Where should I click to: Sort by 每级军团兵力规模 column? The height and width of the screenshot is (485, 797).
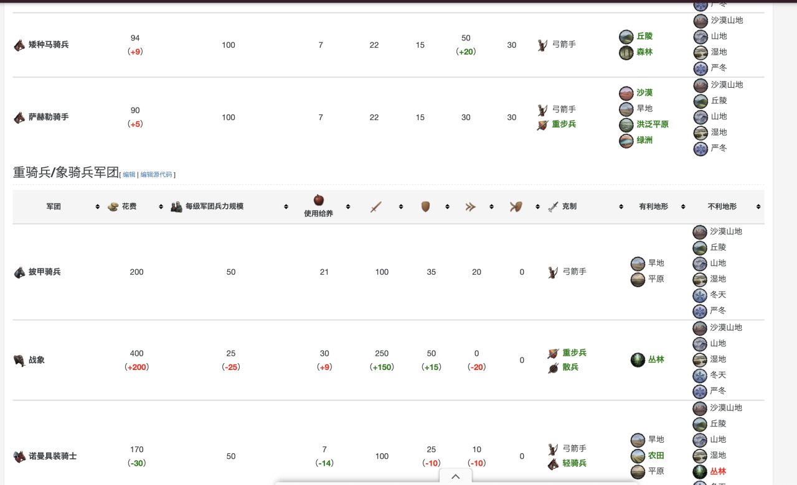pos(286,206)
